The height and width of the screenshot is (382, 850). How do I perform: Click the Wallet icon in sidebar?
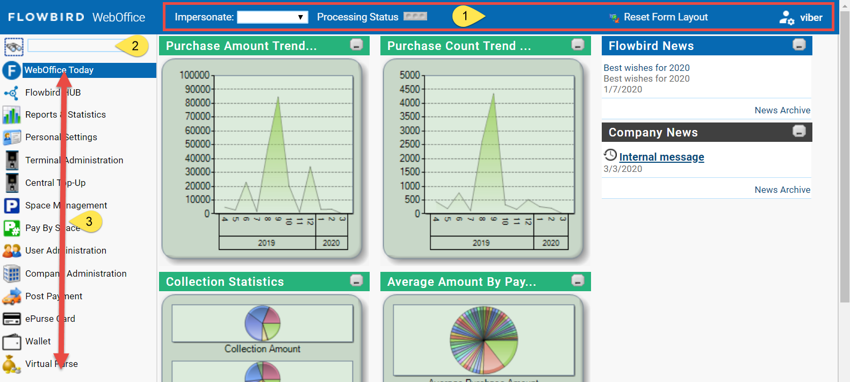coord(12,342)
